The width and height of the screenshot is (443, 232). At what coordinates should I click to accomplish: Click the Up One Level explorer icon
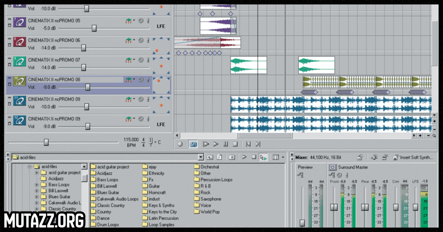point(210,157)
